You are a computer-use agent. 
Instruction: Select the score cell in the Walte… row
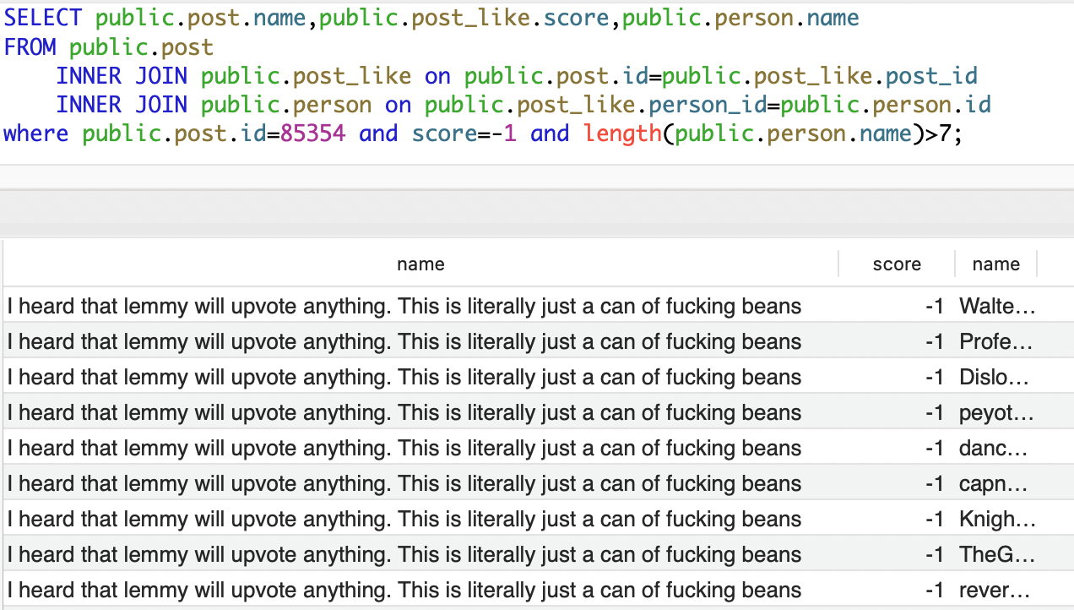pyautogui.click(x=934, y=306)
